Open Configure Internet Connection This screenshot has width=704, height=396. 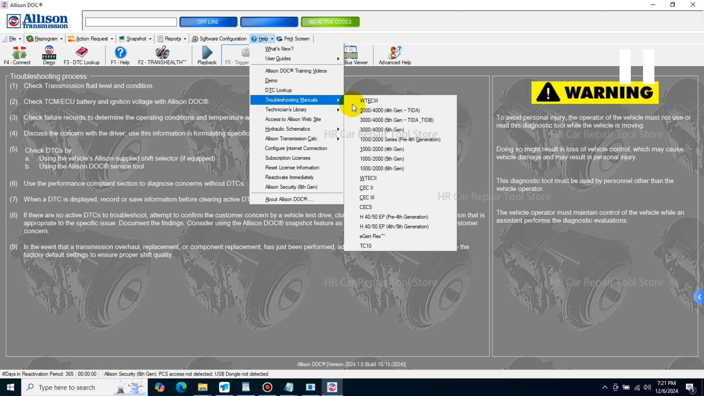pyautogui.click(x=296, y=148)
